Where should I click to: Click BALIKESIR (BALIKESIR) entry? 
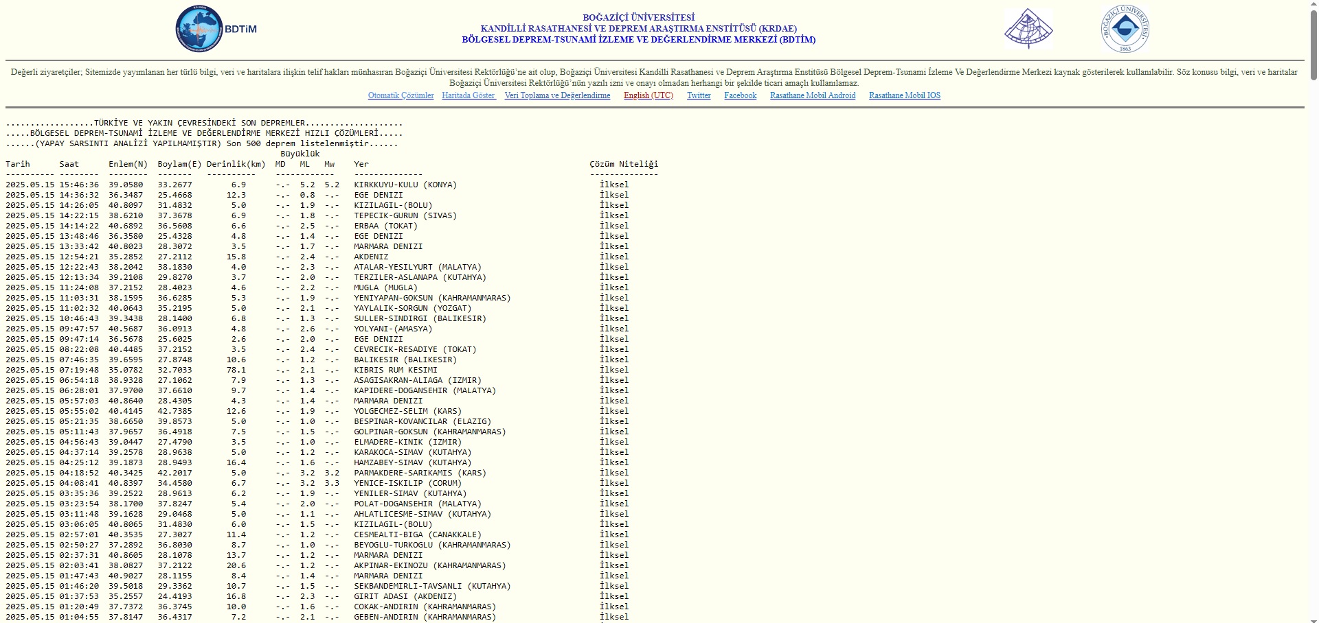[405, 360]
